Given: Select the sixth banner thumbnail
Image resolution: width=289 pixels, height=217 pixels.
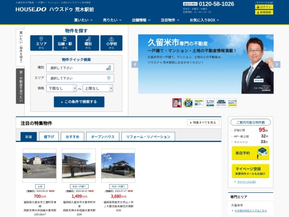Looking at the screenshot, I should point(232,103).
